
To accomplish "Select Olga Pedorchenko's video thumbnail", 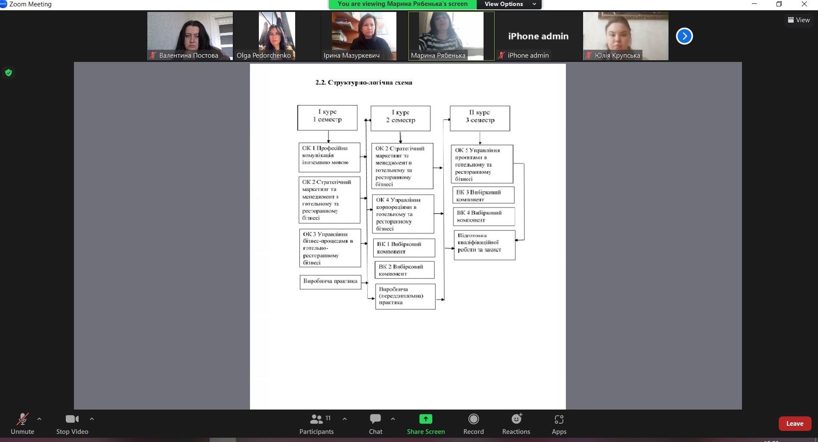I will 277,36.
